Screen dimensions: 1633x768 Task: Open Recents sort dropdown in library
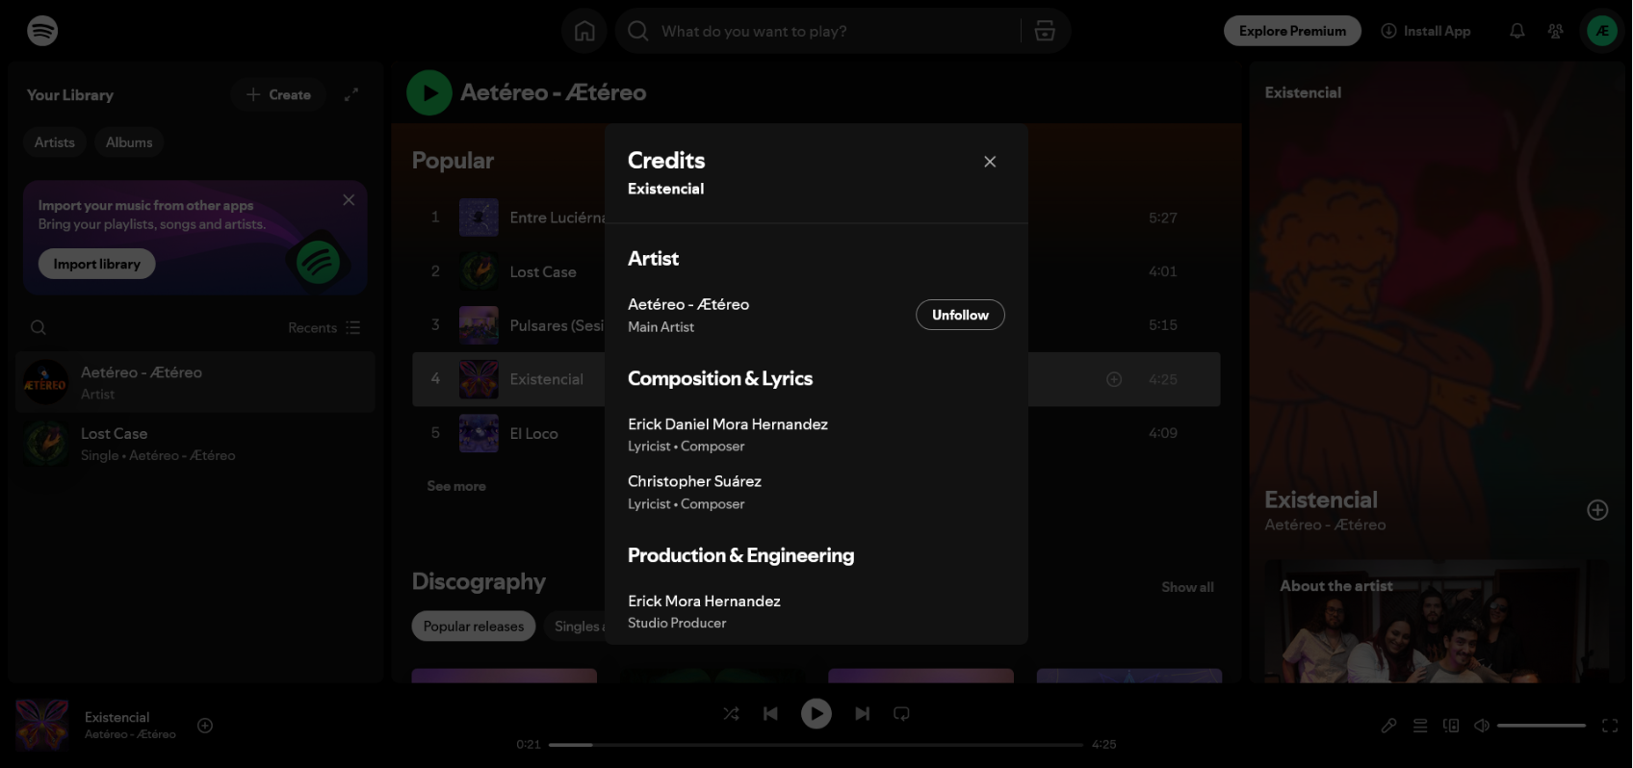pyautogui.click(x=324, y=327)
